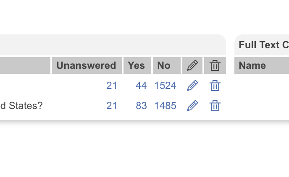Edit the question ending in "d States?"
The image size is (289, 177).
pos(192,106)
